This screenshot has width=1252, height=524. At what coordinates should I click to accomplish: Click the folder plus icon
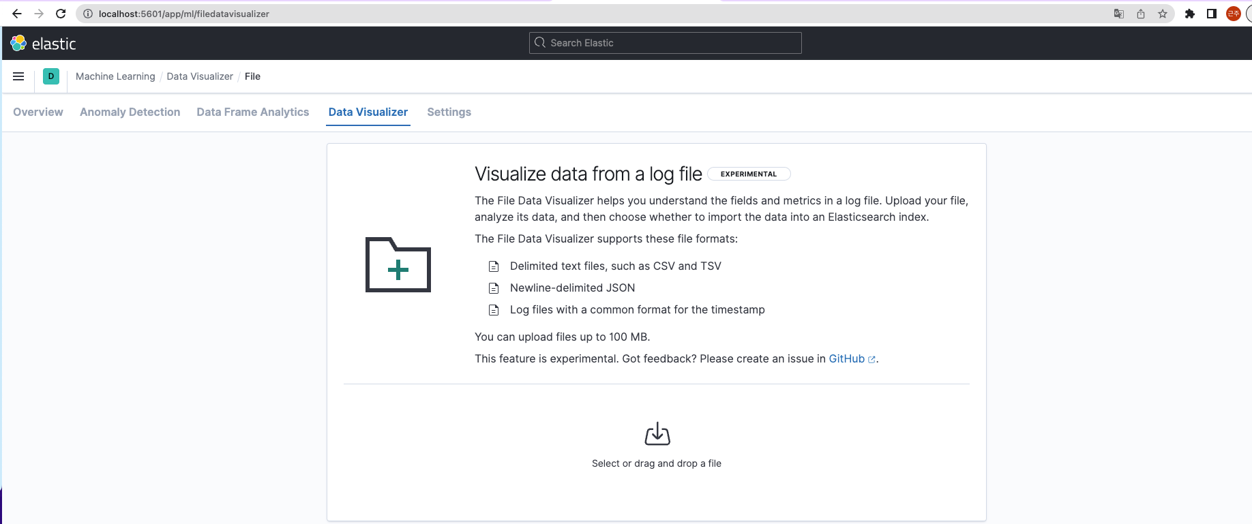[x=398, y=265]
